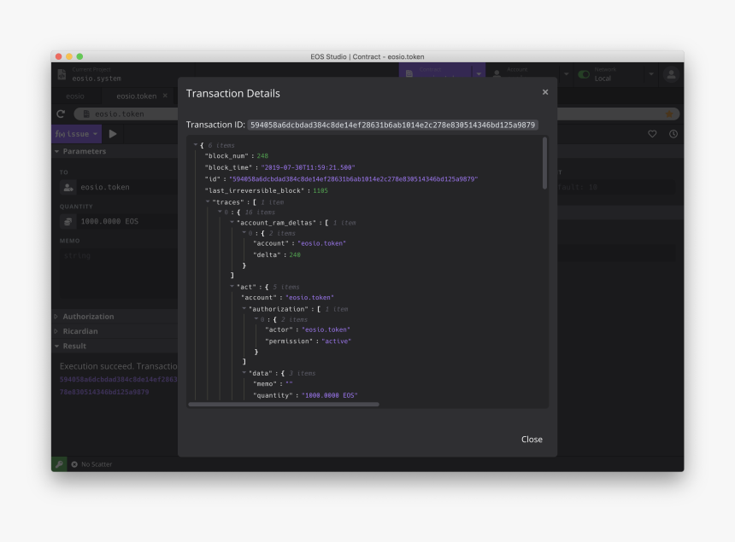This screenshot has width=735, height=542.
Task: Click the user avatar icon at top right
Action: [671, 74]
